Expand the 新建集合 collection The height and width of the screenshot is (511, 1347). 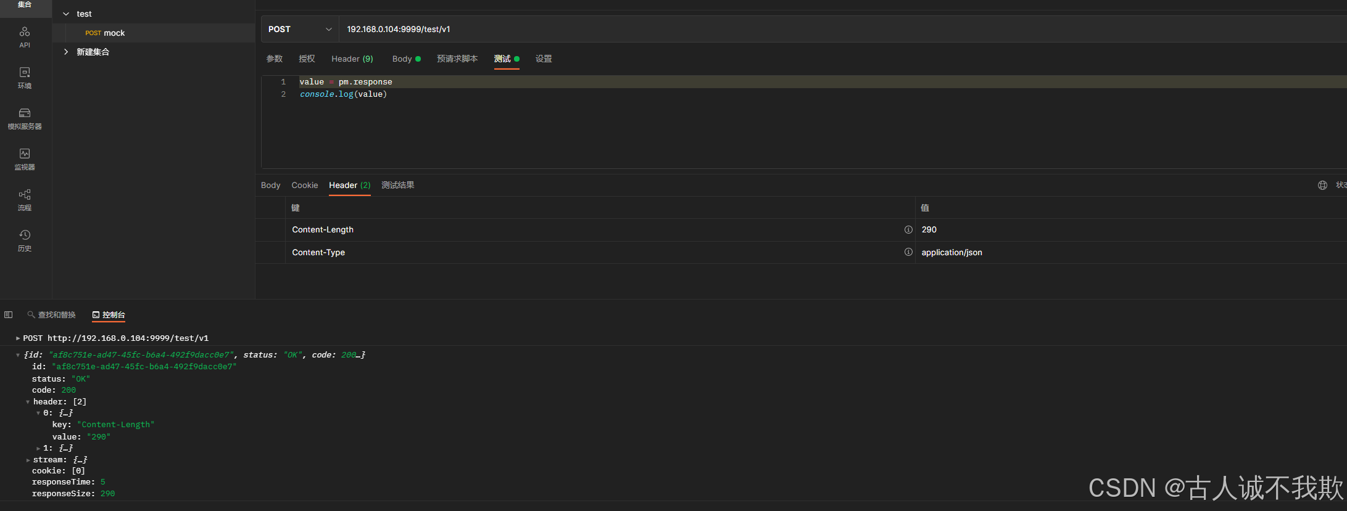click(x=66, y=52)
